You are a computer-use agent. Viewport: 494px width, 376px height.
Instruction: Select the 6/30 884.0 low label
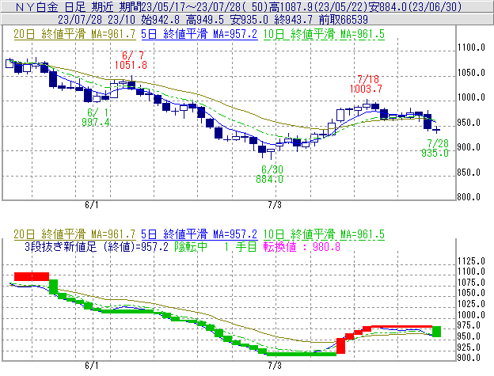tap(270, 174)
